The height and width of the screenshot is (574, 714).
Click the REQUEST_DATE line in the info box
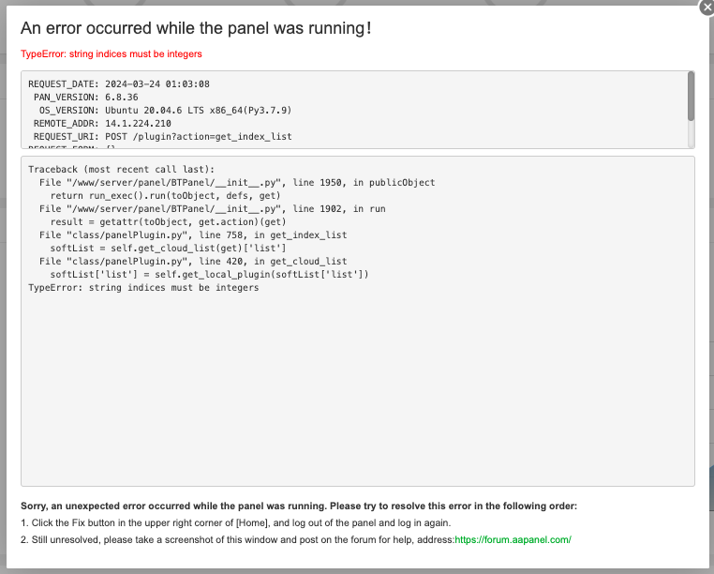[118, 83]
